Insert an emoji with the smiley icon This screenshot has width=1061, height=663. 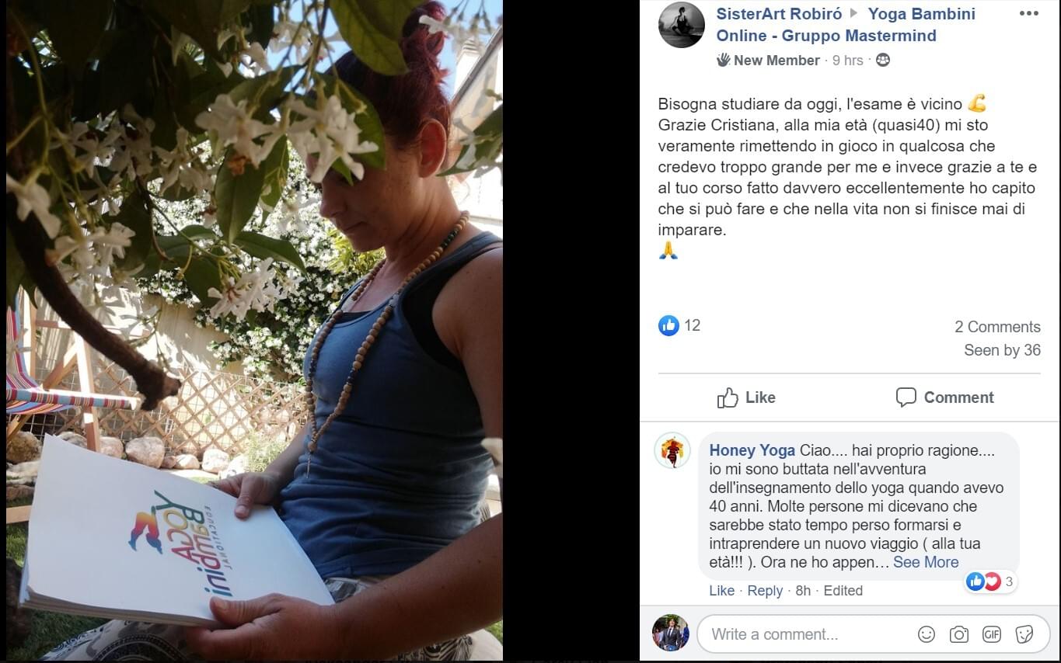(927, 634)
